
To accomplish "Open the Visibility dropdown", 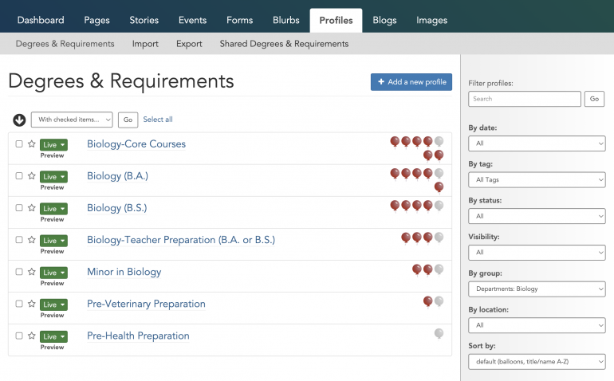I will (x=537, y=253).
